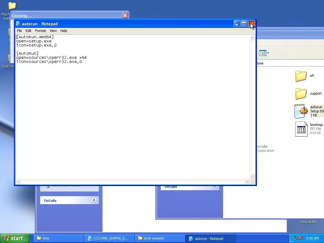The height and width of the screenshot is (243, 324).
Task: Click the red security shield tray icon
Action: [x=300, y=238]
